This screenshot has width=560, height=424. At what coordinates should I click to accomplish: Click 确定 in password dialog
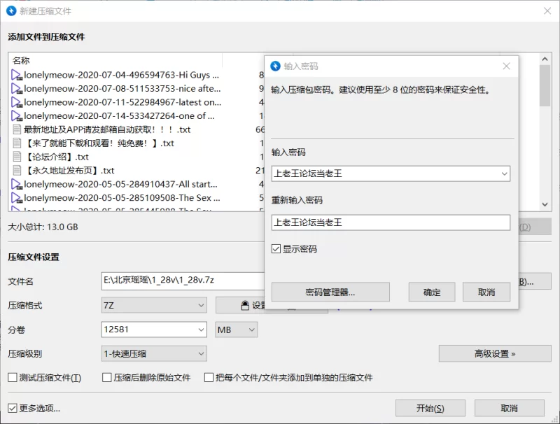[432, 292]
